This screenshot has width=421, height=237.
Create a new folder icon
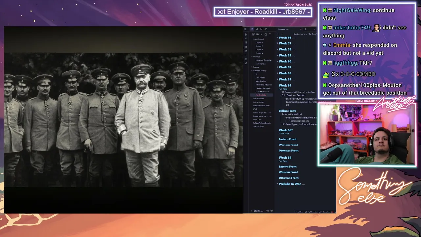pyautogui.click(x=257, y=34)
